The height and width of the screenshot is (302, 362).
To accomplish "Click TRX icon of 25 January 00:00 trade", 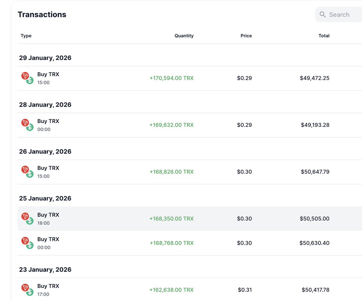I will [25, 241].
